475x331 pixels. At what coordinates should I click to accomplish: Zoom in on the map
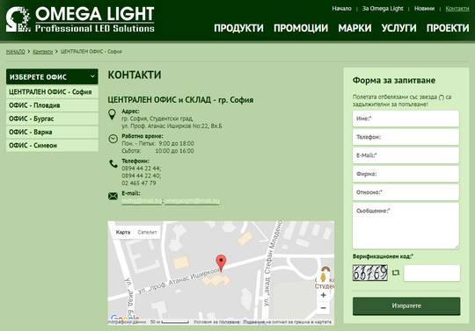pyautogui.click(x=323, y=295)
